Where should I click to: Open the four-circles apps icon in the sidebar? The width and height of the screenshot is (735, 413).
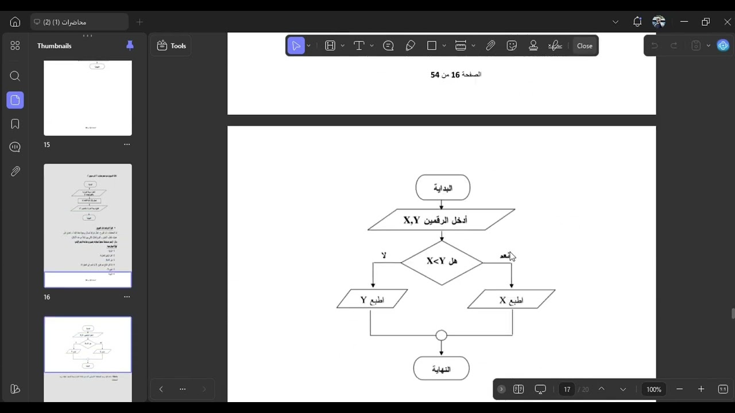click(x=15, y=46)
